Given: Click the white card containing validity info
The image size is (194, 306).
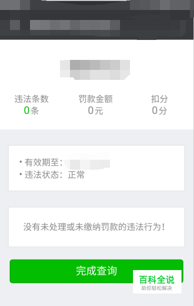Looking at the screenshot, I should click(x=96, y=168).
